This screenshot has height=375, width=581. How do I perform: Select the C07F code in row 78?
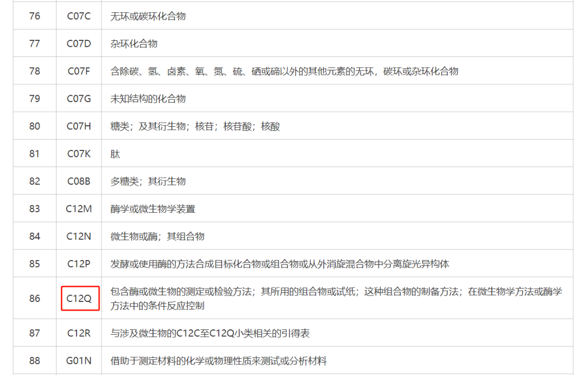(x=79, y=71)
